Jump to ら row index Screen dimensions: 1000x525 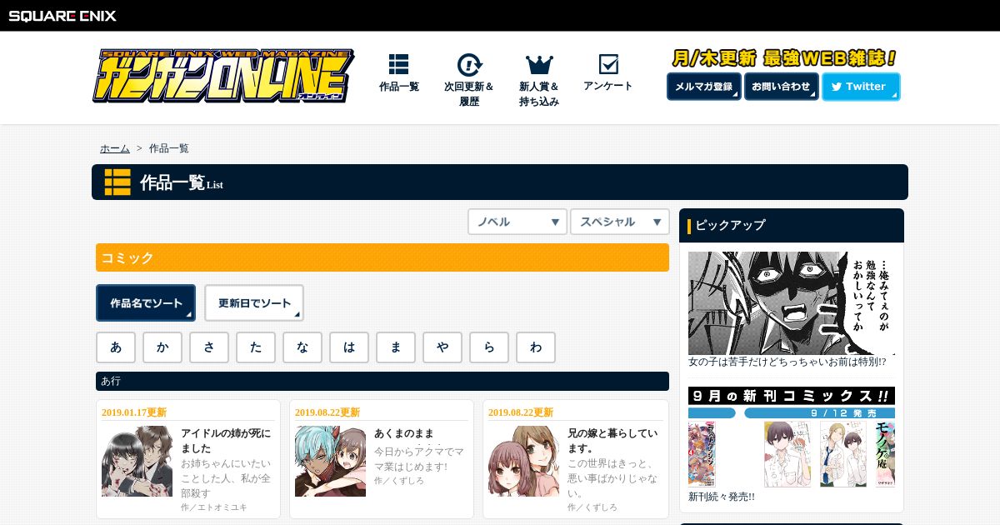(x=489, y=347)
